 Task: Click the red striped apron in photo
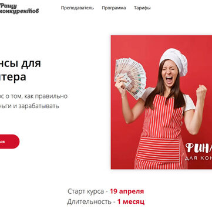[161, 132]
